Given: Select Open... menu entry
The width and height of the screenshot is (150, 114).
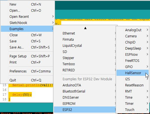Looking at the screenshot, I should [x=28, y=10].
